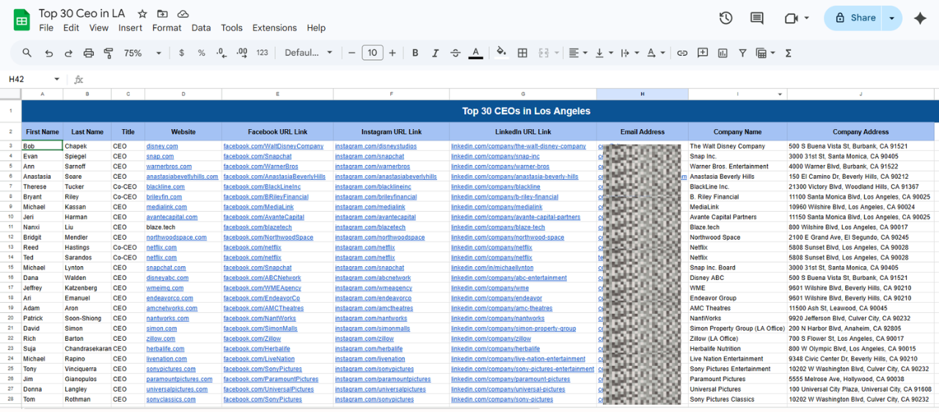Screen dimensions: 939x412
Task: Increase decimal places icon
Action: [241, 53]
